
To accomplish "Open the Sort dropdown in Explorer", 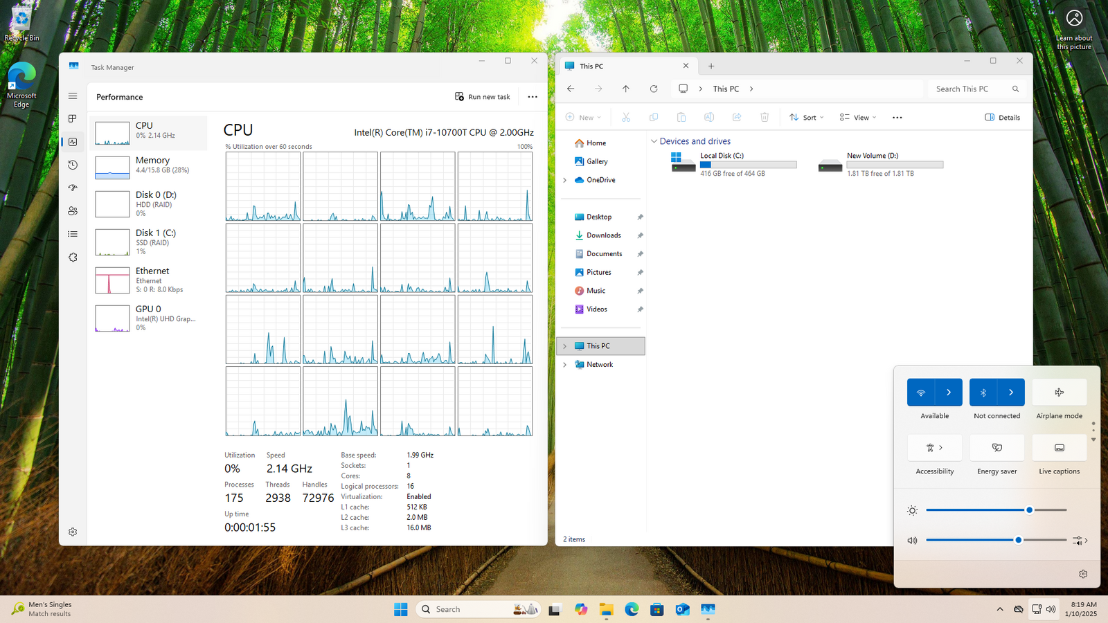I will click(807, 118).
